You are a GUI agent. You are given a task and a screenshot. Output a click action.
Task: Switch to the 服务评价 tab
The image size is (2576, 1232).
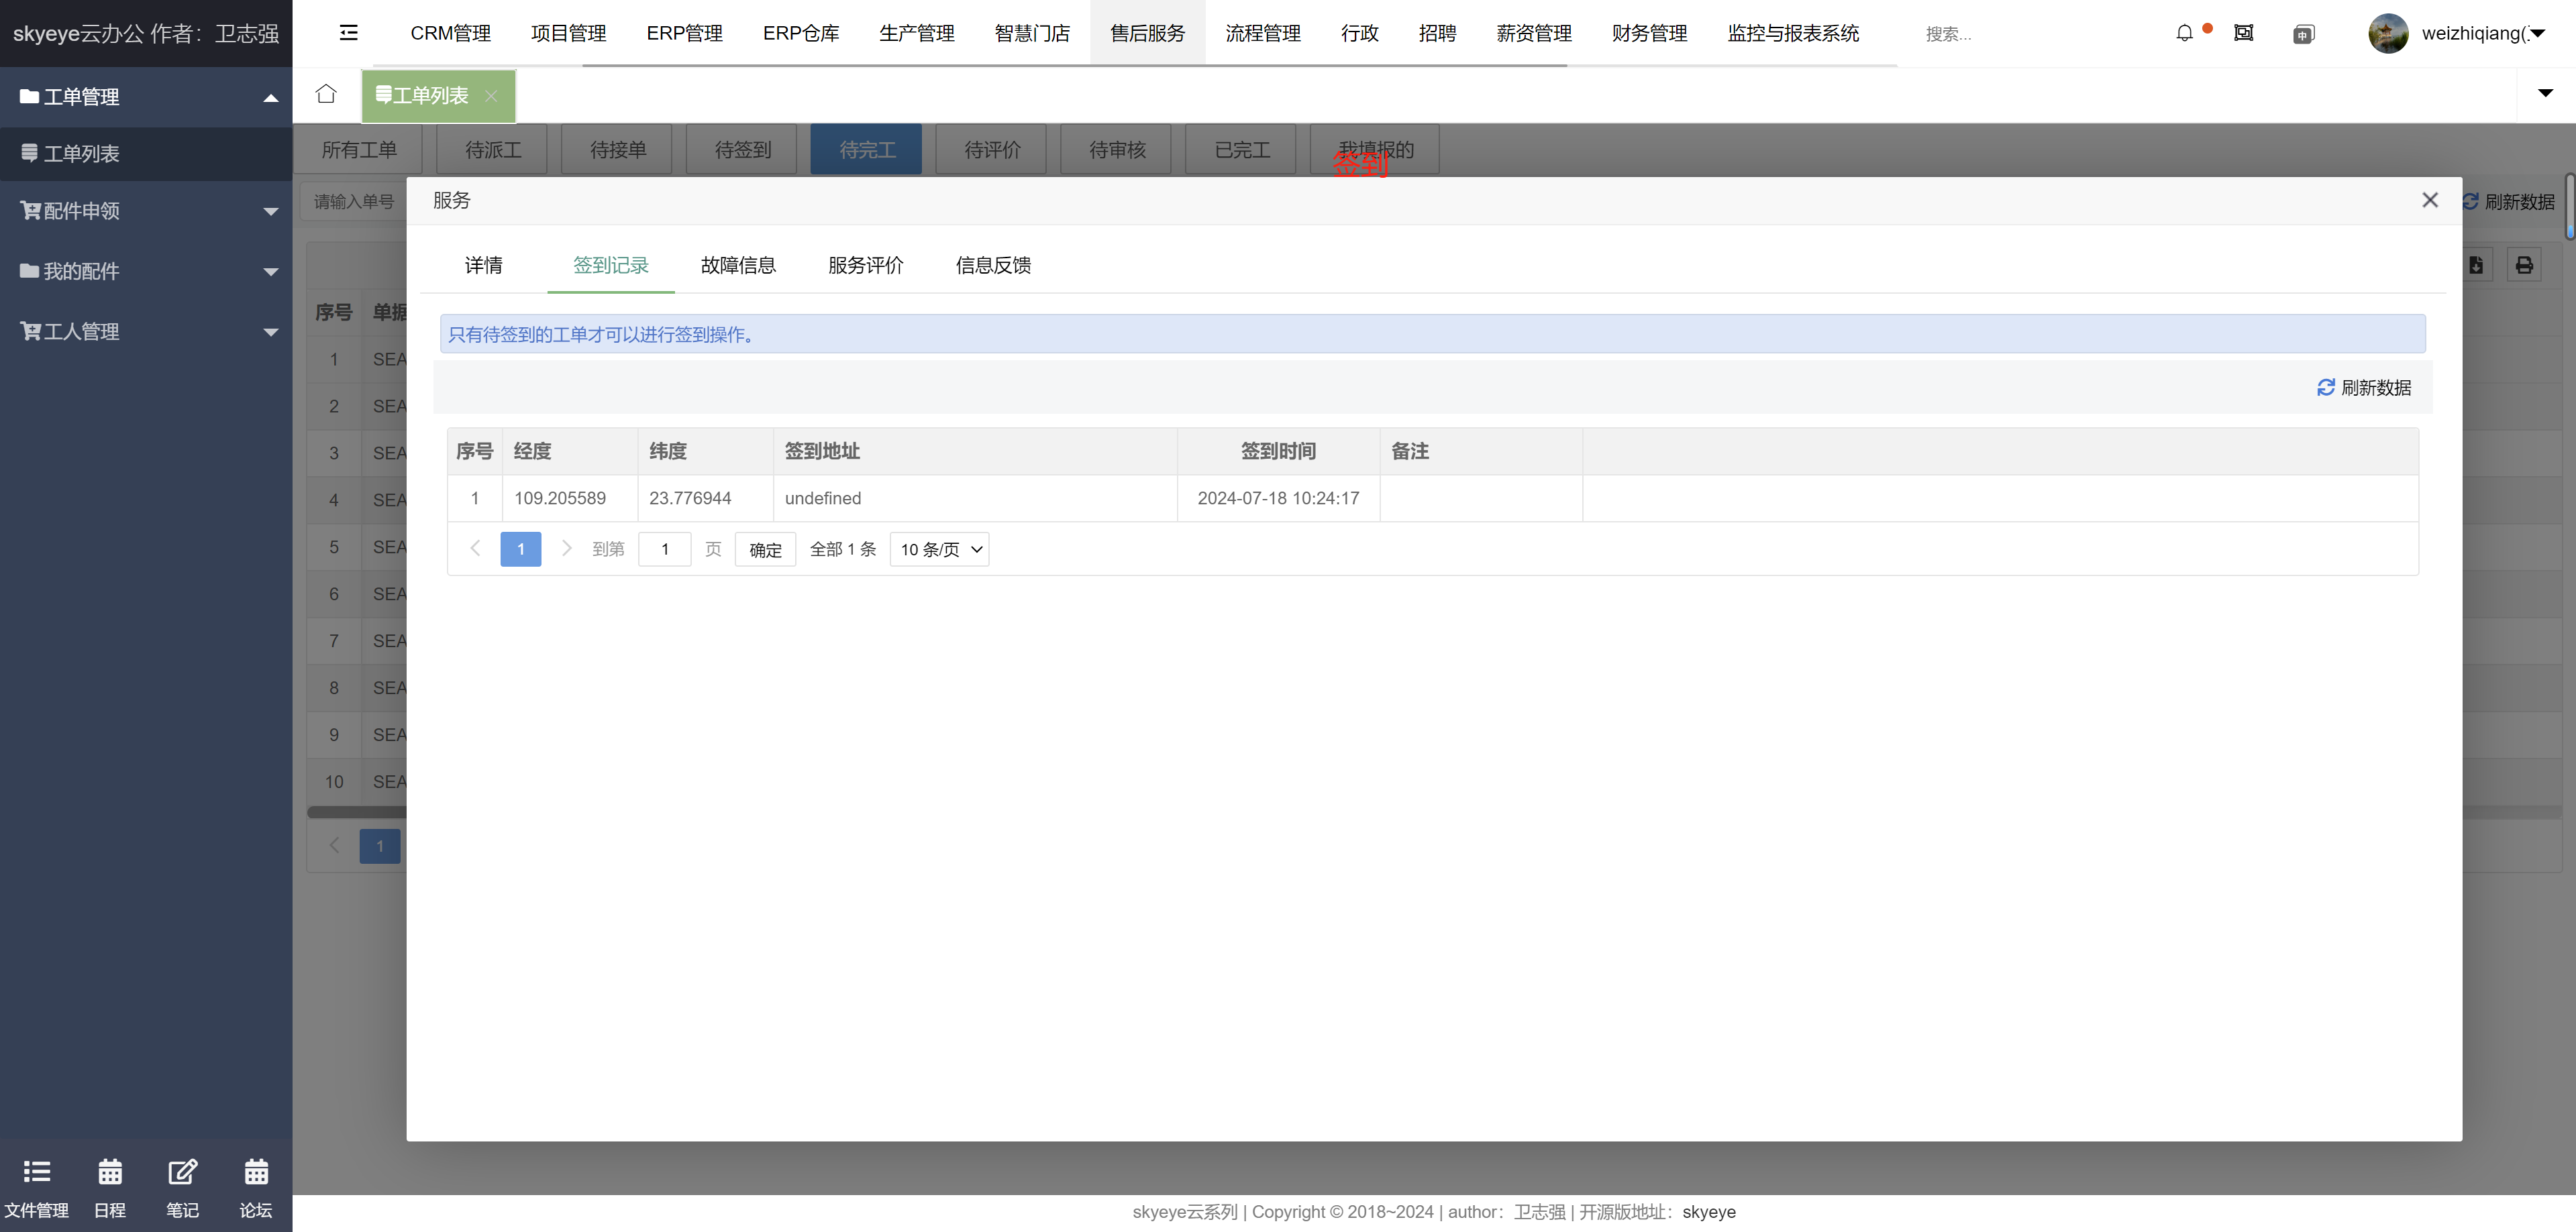pos(865,265)
